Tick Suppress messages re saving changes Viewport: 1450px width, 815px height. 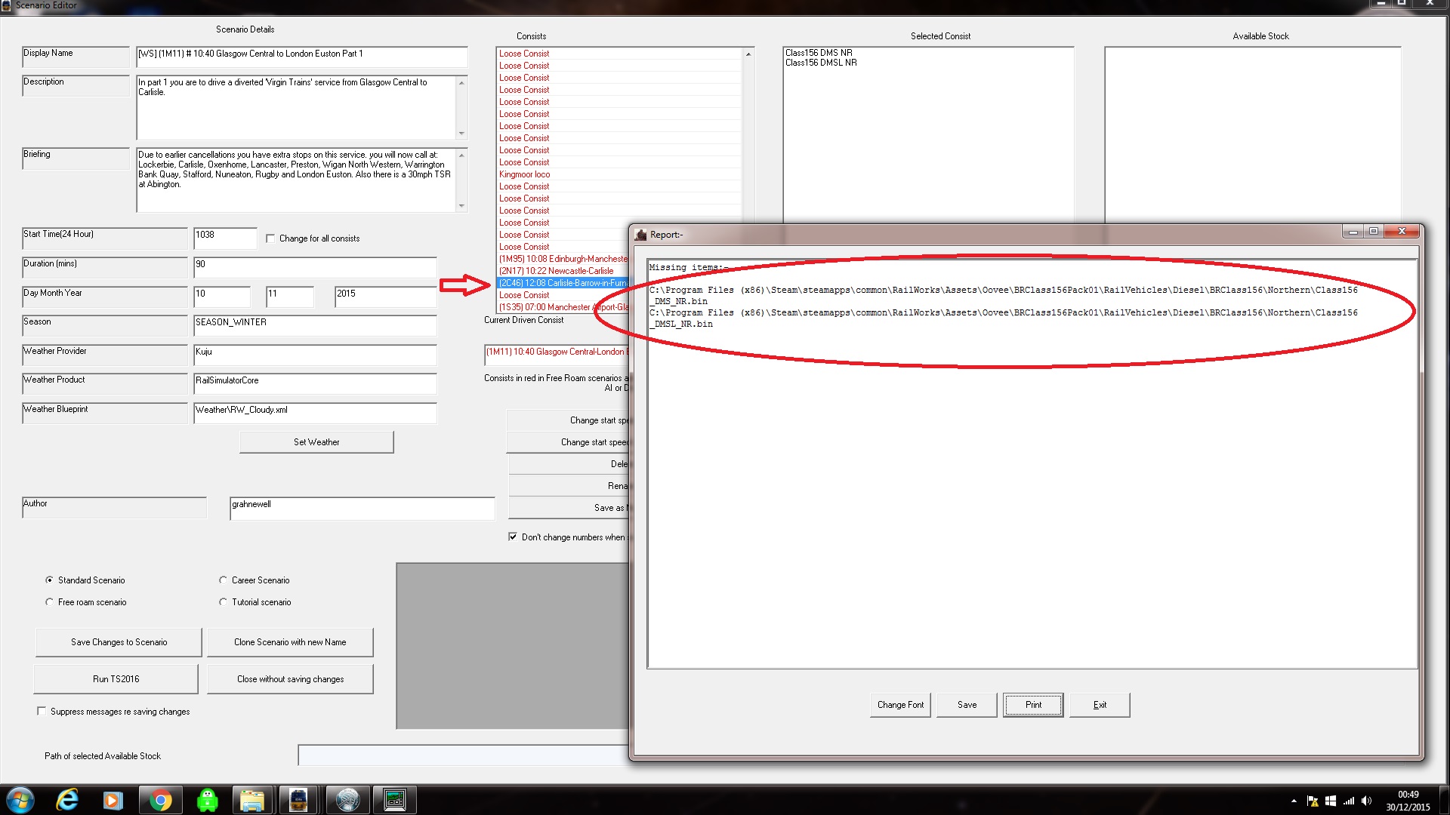[x=42, y=711]
